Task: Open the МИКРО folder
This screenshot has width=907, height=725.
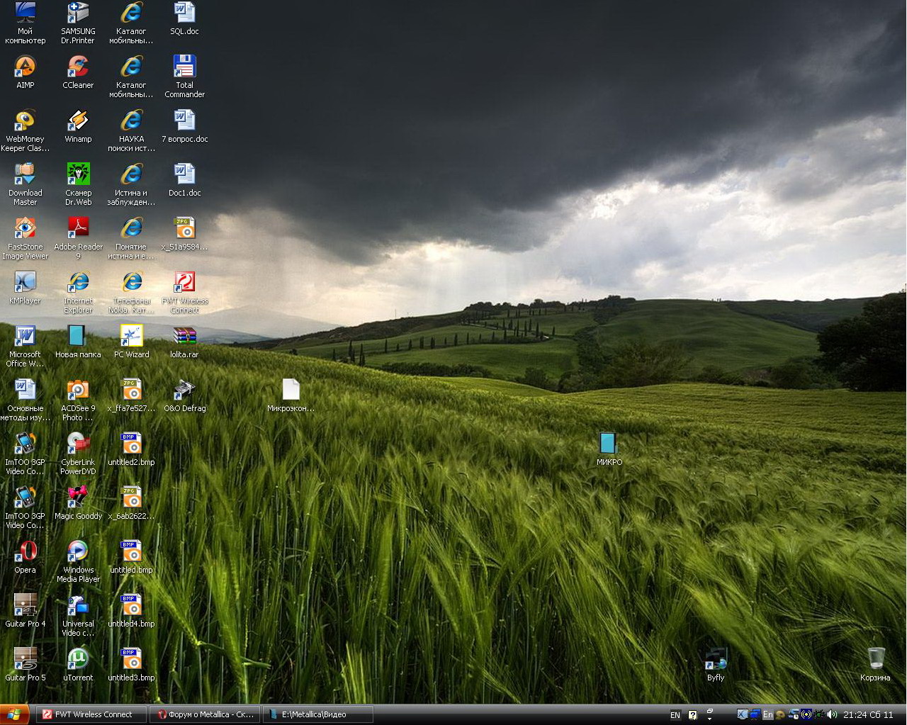Action: click(x=608, y=444)
